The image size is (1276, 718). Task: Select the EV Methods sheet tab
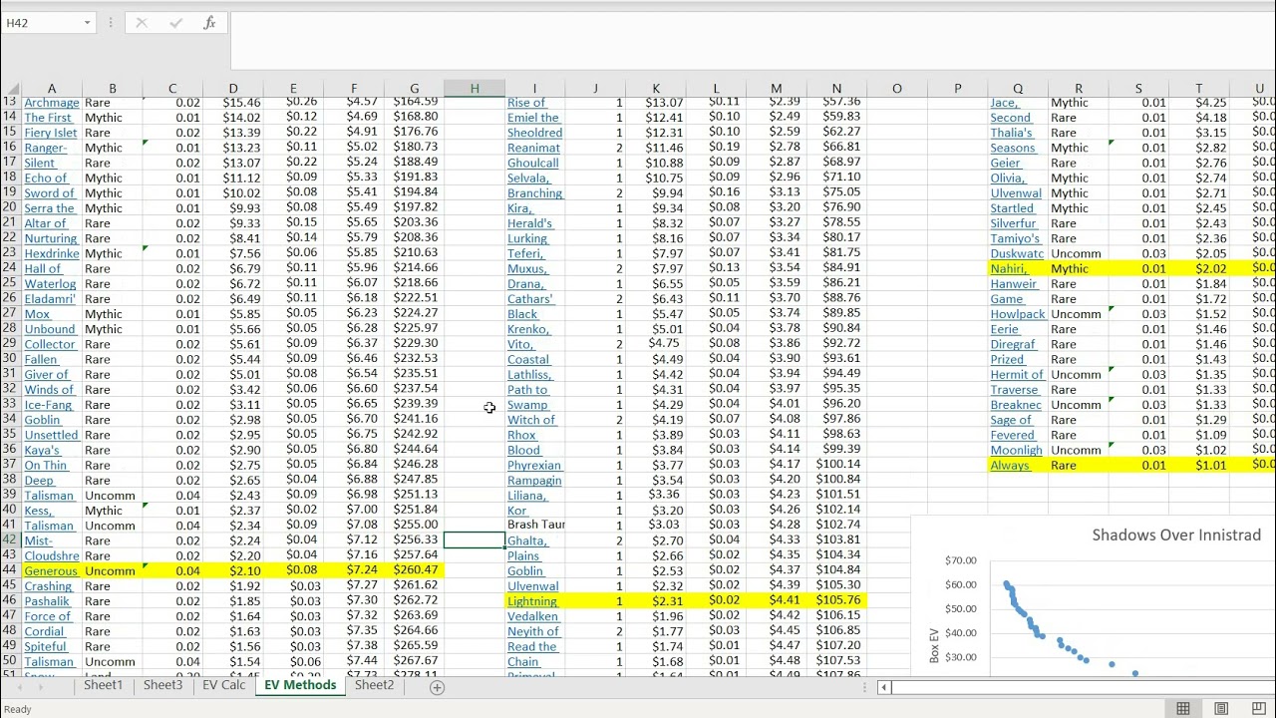pos(299,685)
